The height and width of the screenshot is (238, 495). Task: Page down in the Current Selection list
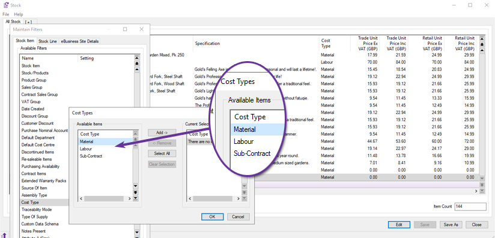[244, 192]
